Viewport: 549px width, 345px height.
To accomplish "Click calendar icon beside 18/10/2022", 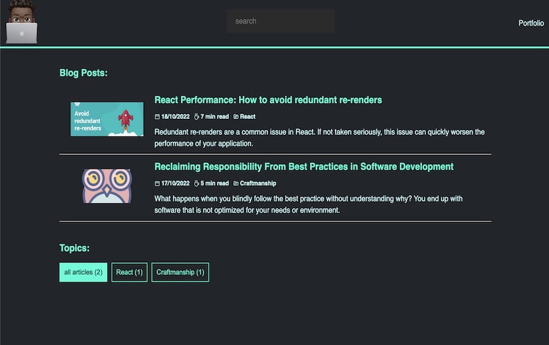I will 157,117.
